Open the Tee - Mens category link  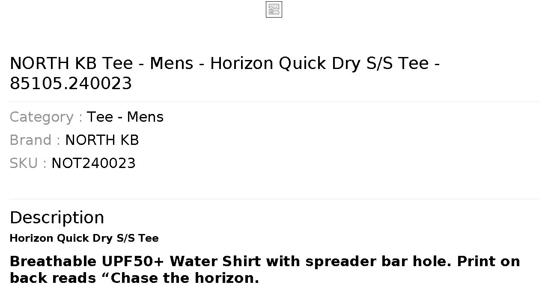coord(125,117)
